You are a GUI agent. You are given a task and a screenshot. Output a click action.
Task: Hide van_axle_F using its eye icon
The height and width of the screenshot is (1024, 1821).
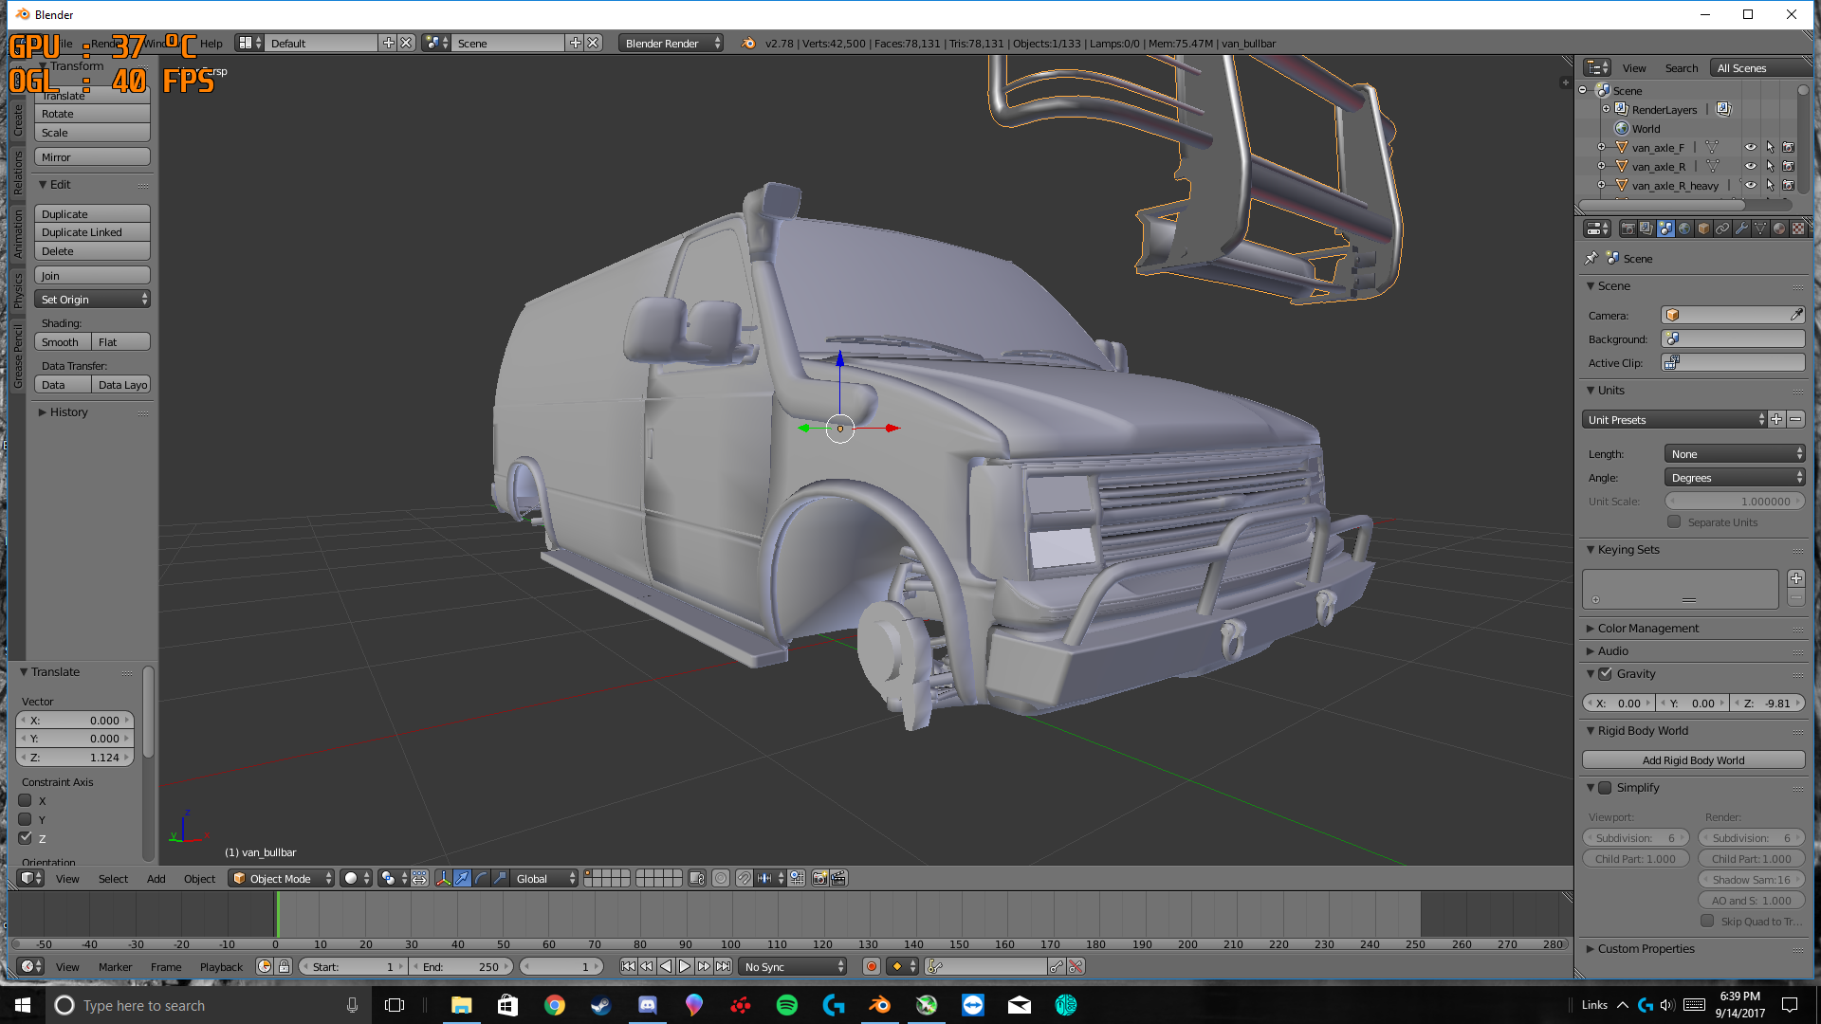[x=1750, y=147]
